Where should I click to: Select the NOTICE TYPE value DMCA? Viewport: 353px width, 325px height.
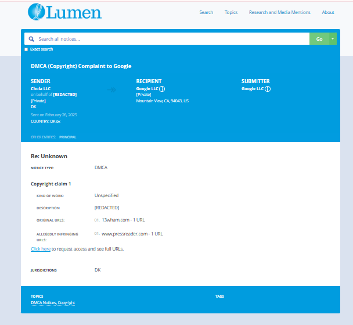tap(101, 167)
